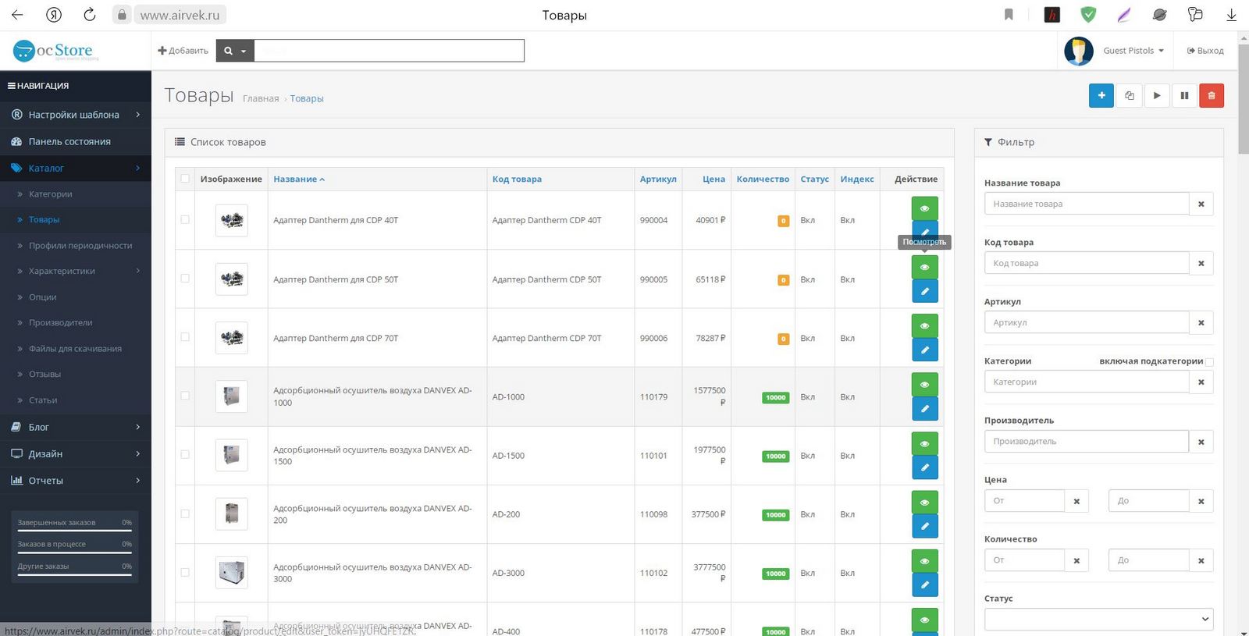Check the box for Адаптер CDP 70T row
The image size is (1249, 636).
[x=185, y=337]
